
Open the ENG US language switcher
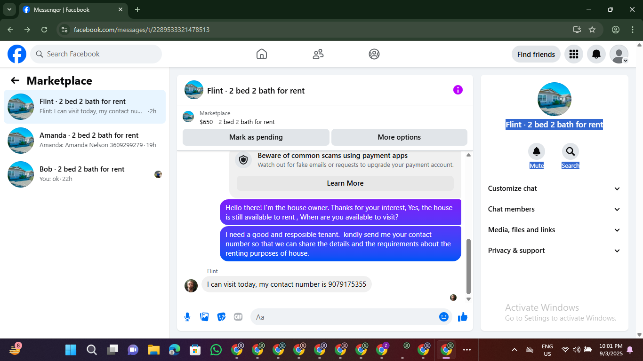(547, 350)
